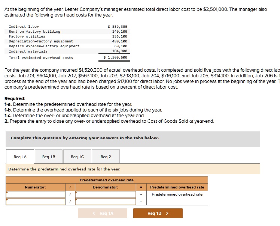Click 'Complete this question by entering your answers' banner text

[x=85, y=138]
